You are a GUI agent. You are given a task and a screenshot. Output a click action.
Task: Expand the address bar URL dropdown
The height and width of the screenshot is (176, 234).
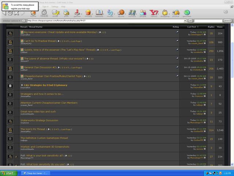185,21
